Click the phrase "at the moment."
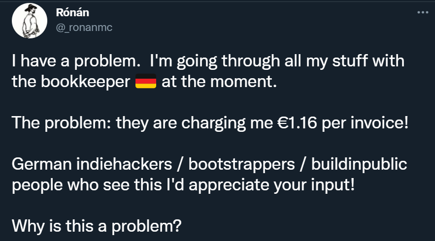 tap(219, 82)
